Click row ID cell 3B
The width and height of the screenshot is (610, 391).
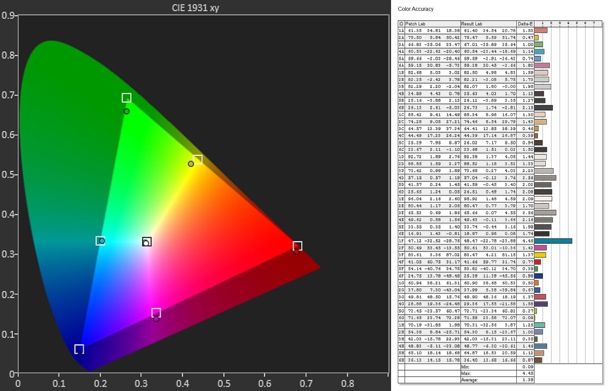401,87
